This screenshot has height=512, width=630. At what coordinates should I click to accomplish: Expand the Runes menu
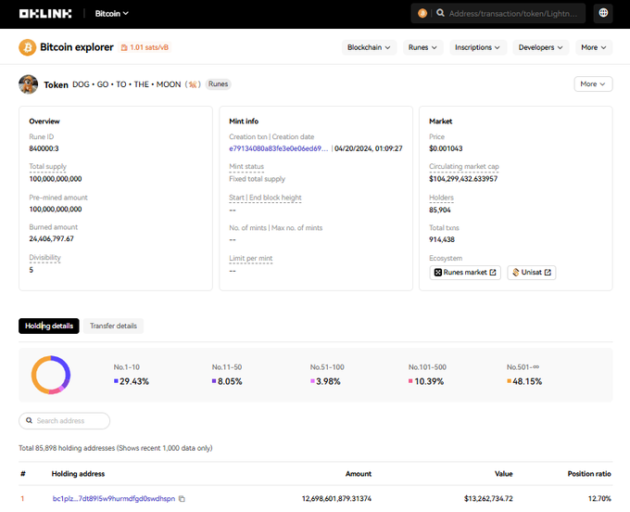click(422, 47)
